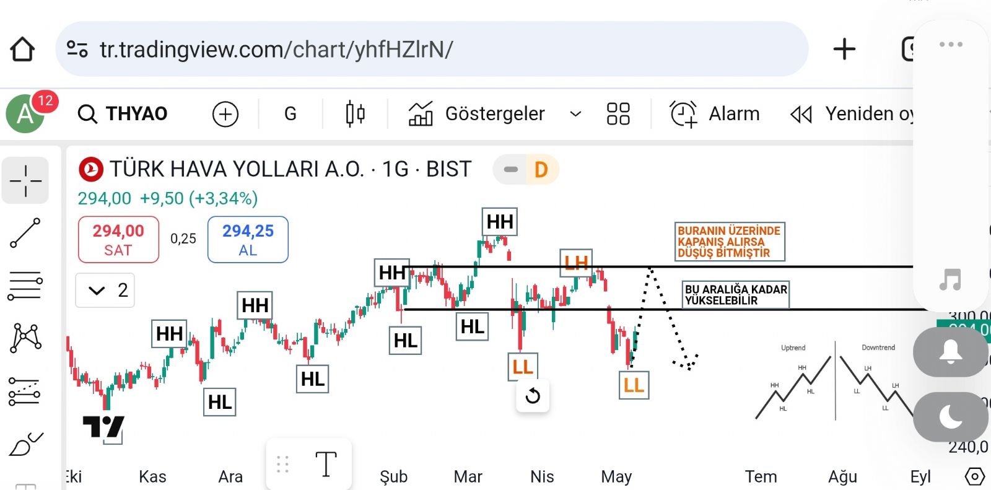Open the forecasting and measurement tool
The image size is (991, 490).
[x=25, y=392]
